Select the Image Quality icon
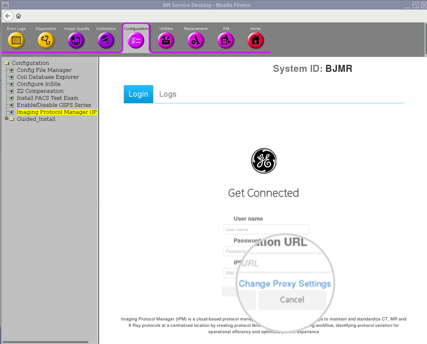 [76, 40]
